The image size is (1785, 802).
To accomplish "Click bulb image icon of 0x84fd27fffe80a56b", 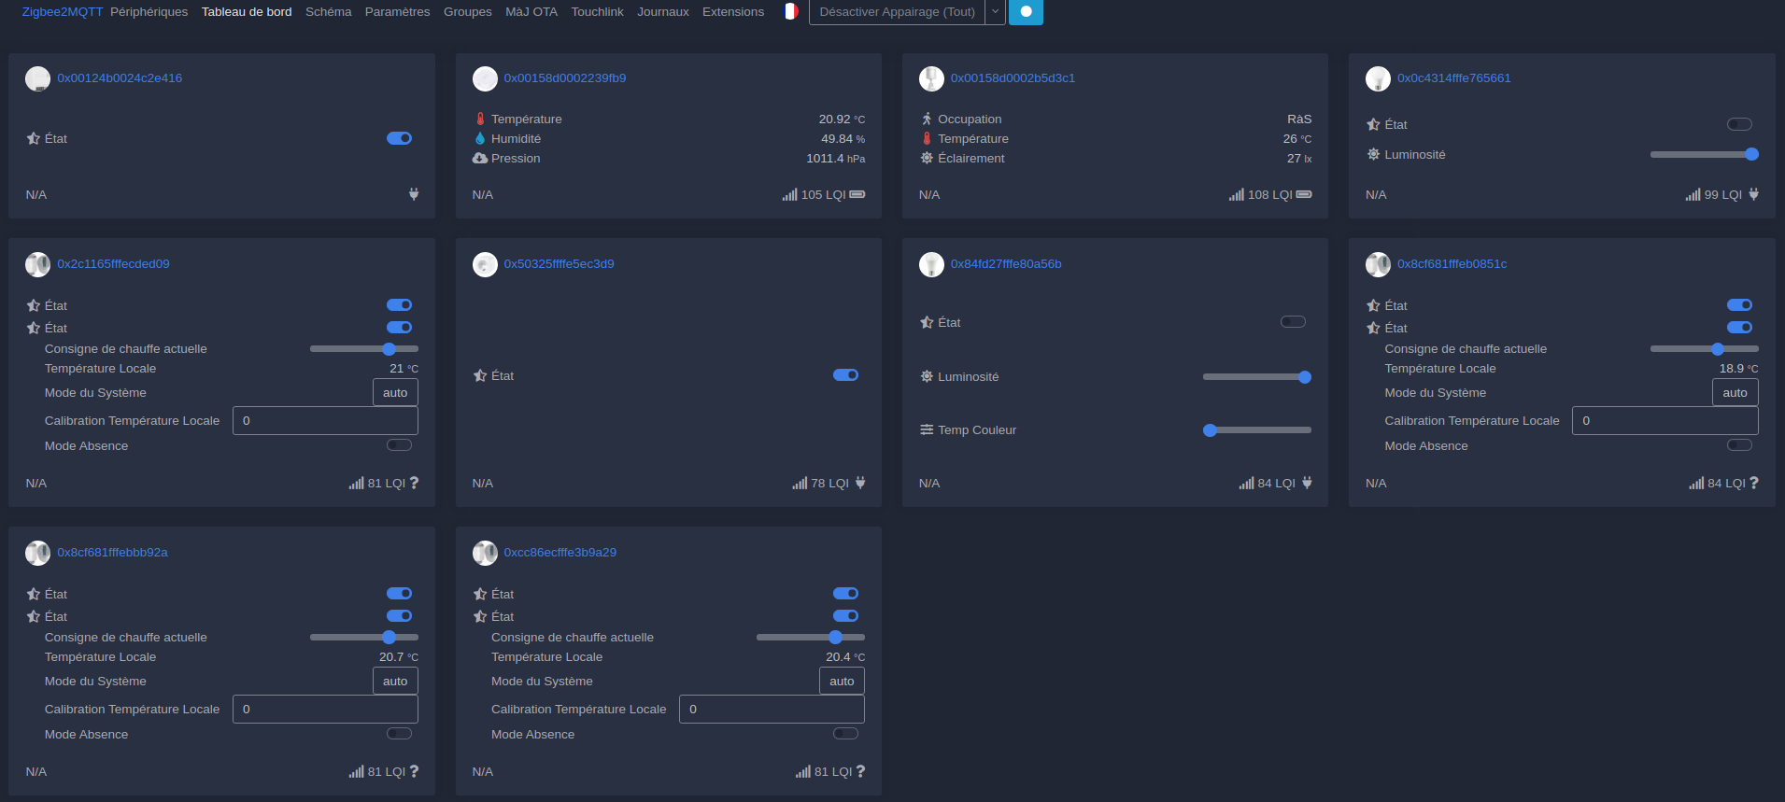I will point(931,264).
